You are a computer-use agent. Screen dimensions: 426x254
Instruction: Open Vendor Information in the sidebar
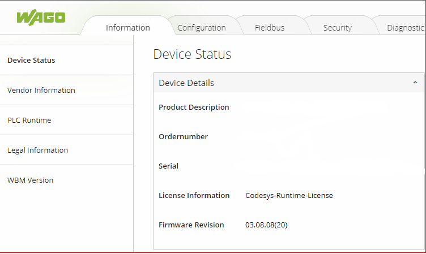41,90
